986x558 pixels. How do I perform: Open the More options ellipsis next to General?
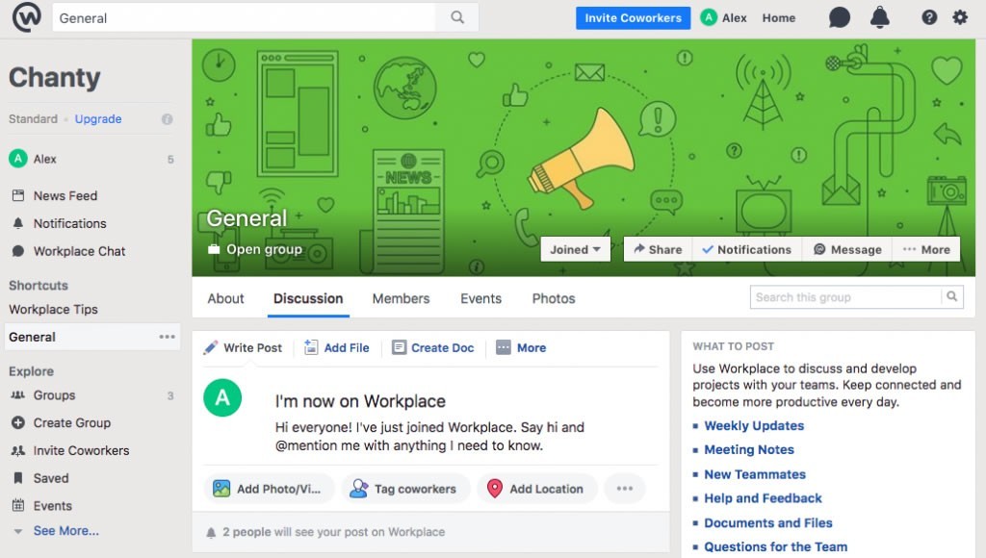point(168,337)
